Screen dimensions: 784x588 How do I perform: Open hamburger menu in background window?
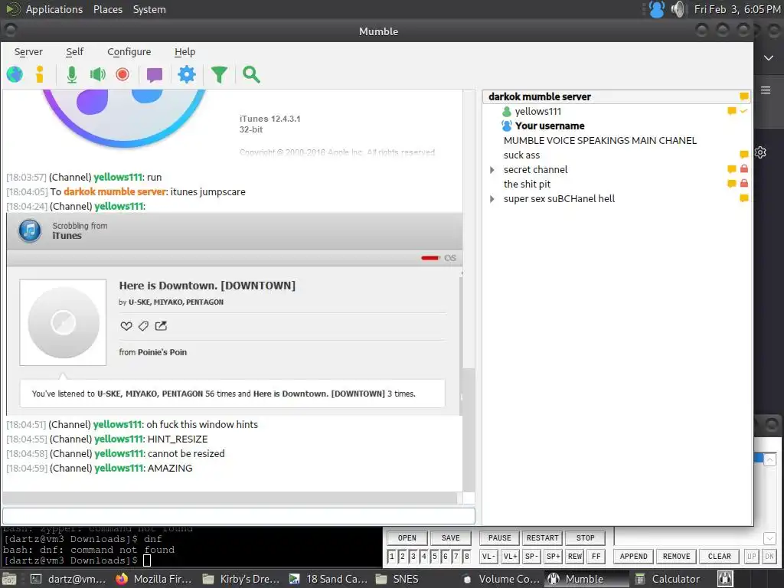pyautogui.click(x=766, y=90)
